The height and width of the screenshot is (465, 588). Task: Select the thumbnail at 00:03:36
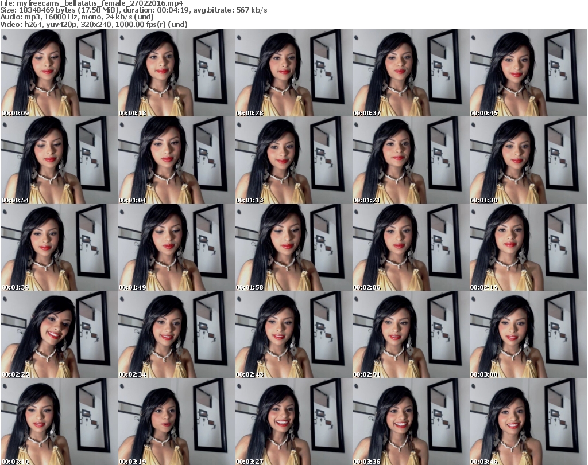pos(411,421)
